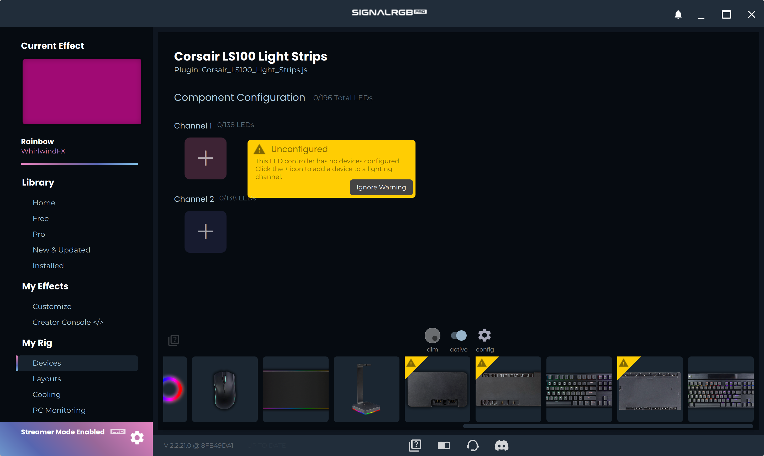764x456 pixels.
Task: Open notifications via the bell icon
Action: [x=678, y=14]
